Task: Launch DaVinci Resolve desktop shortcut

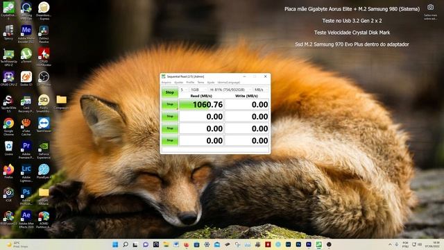Action: [44, 33]
